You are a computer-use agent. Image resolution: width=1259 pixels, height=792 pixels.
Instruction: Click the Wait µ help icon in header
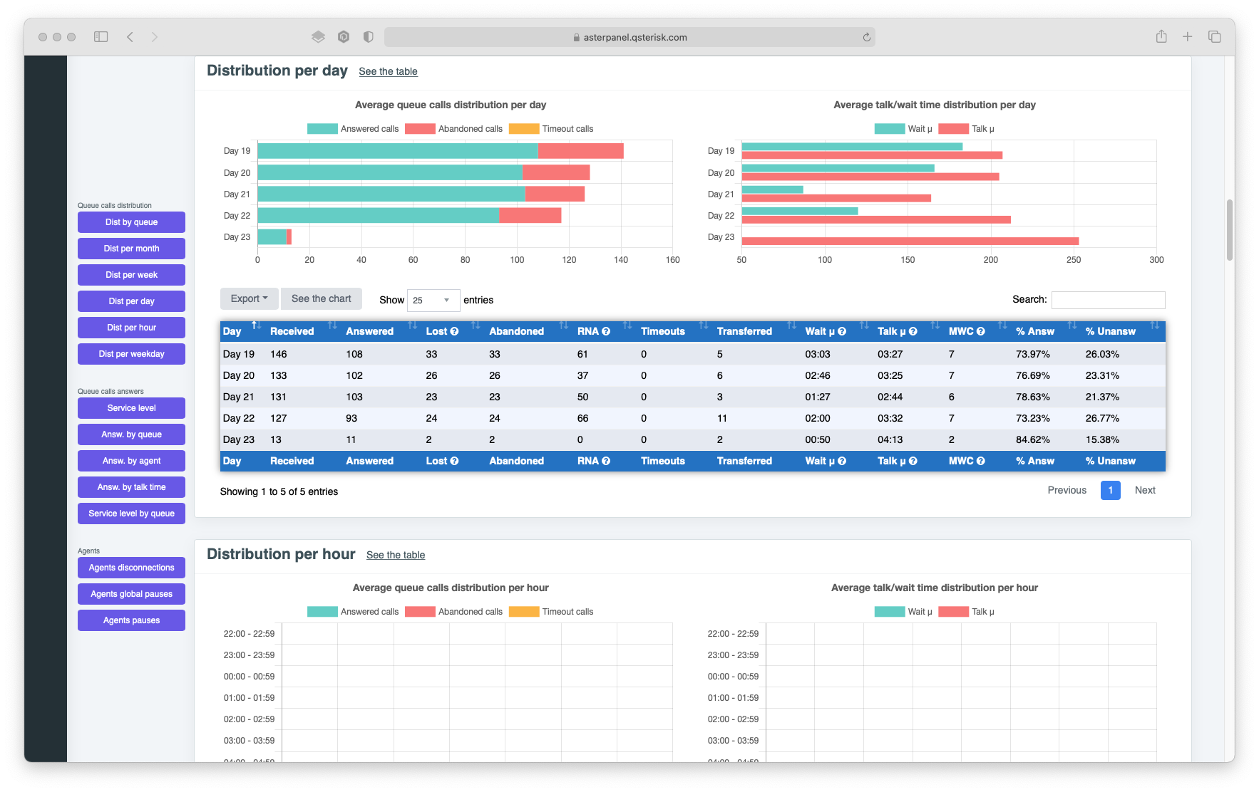click(x=842, y=331)
